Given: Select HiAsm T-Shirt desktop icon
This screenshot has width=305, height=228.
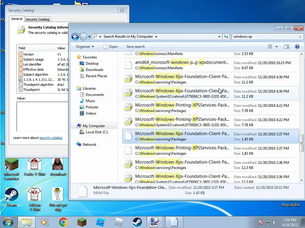Looking at the screenshot, I should (x=35, y=199).
